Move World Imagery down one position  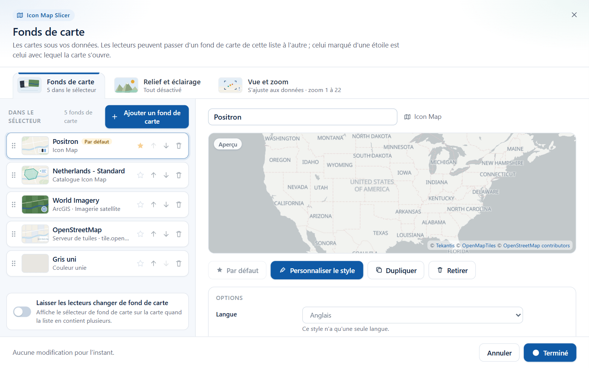166,205
